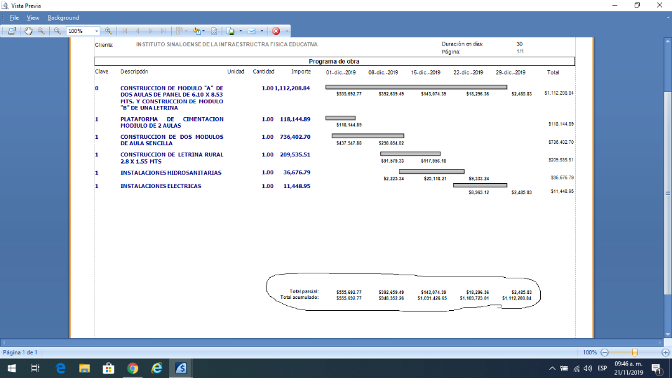The height and width of the screenshot is (378, 672).
Task: Click the zoom out magnifier in the toolbar
Action: click(57, 31)
